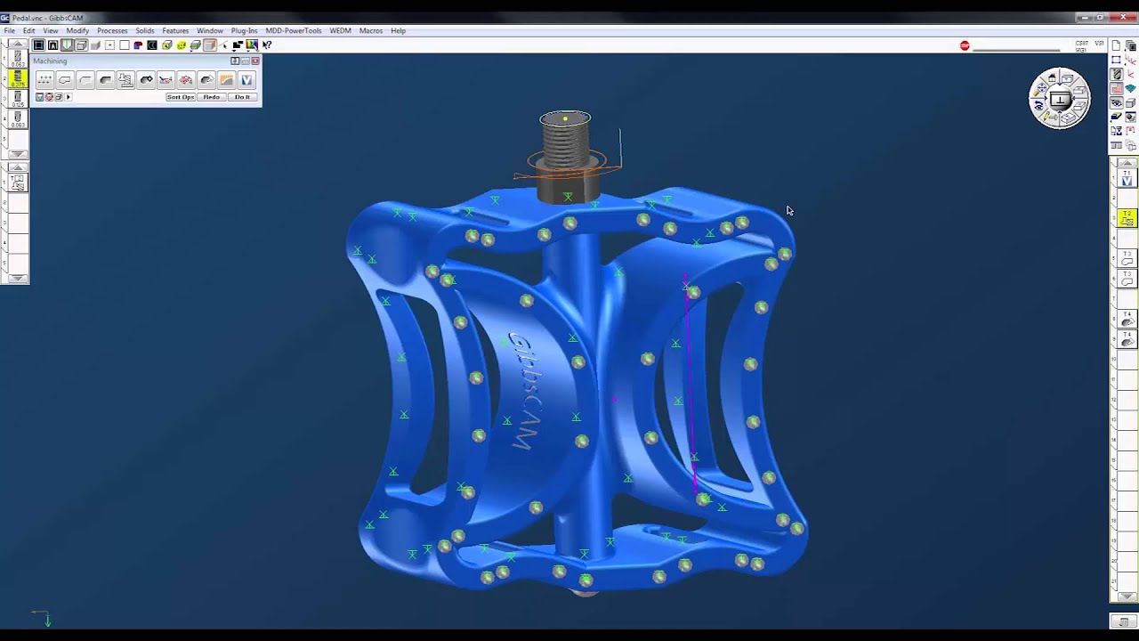Screen dimensions: 1139x641
Task: Click the bottom right panel toggle icon
Action: pos(1124,621)
